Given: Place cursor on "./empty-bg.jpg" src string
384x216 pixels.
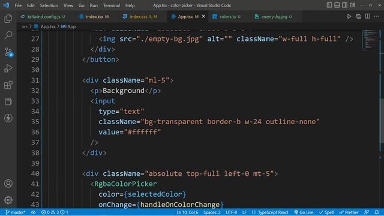Looking at the screenshot, I should 169,39.
